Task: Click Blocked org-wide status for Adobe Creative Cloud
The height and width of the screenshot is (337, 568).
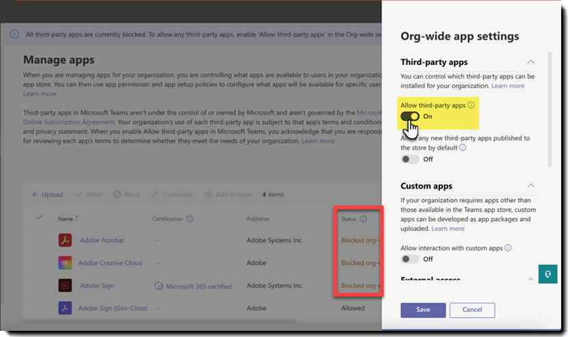Action: 360,262
